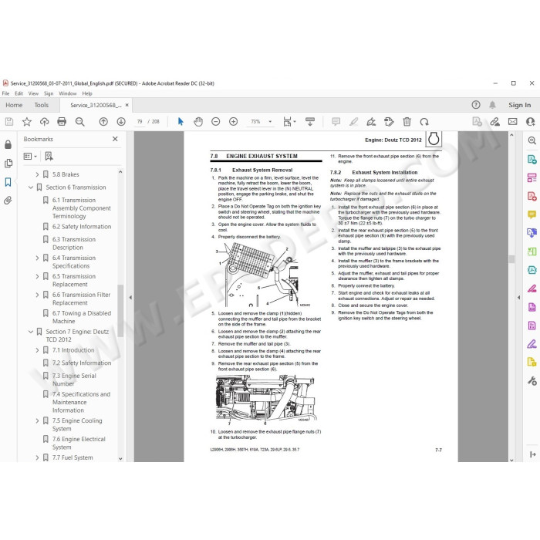Viewport: 540px width, 540px height.
Task: Go to next page arrow
Action: pos(121,122)
